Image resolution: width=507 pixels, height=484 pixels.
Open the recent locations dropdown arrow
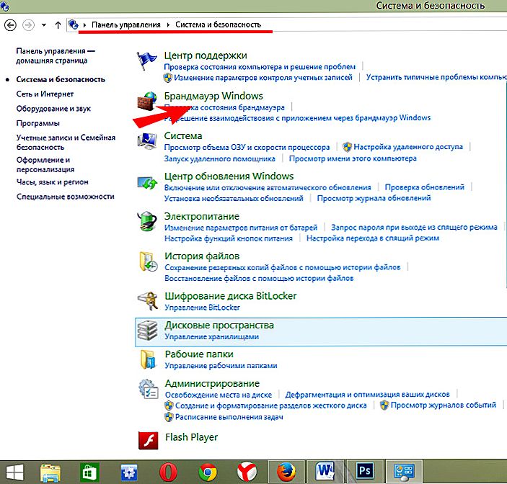(x=44, y=25)
